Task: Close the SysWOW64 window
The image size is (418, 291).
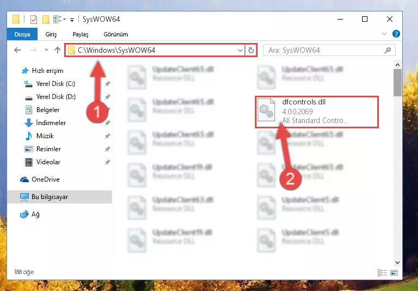Action: pyautogui.click(x=390, y=19)
